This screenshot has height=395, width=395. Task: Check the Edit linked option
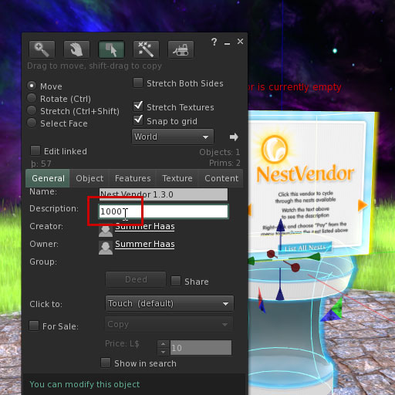click(x=35, y=150)
